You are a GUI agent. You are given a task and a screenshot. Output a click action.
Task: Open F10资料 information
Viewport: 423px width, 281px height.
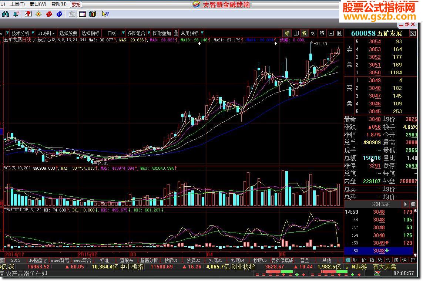(x=46, y=33)
